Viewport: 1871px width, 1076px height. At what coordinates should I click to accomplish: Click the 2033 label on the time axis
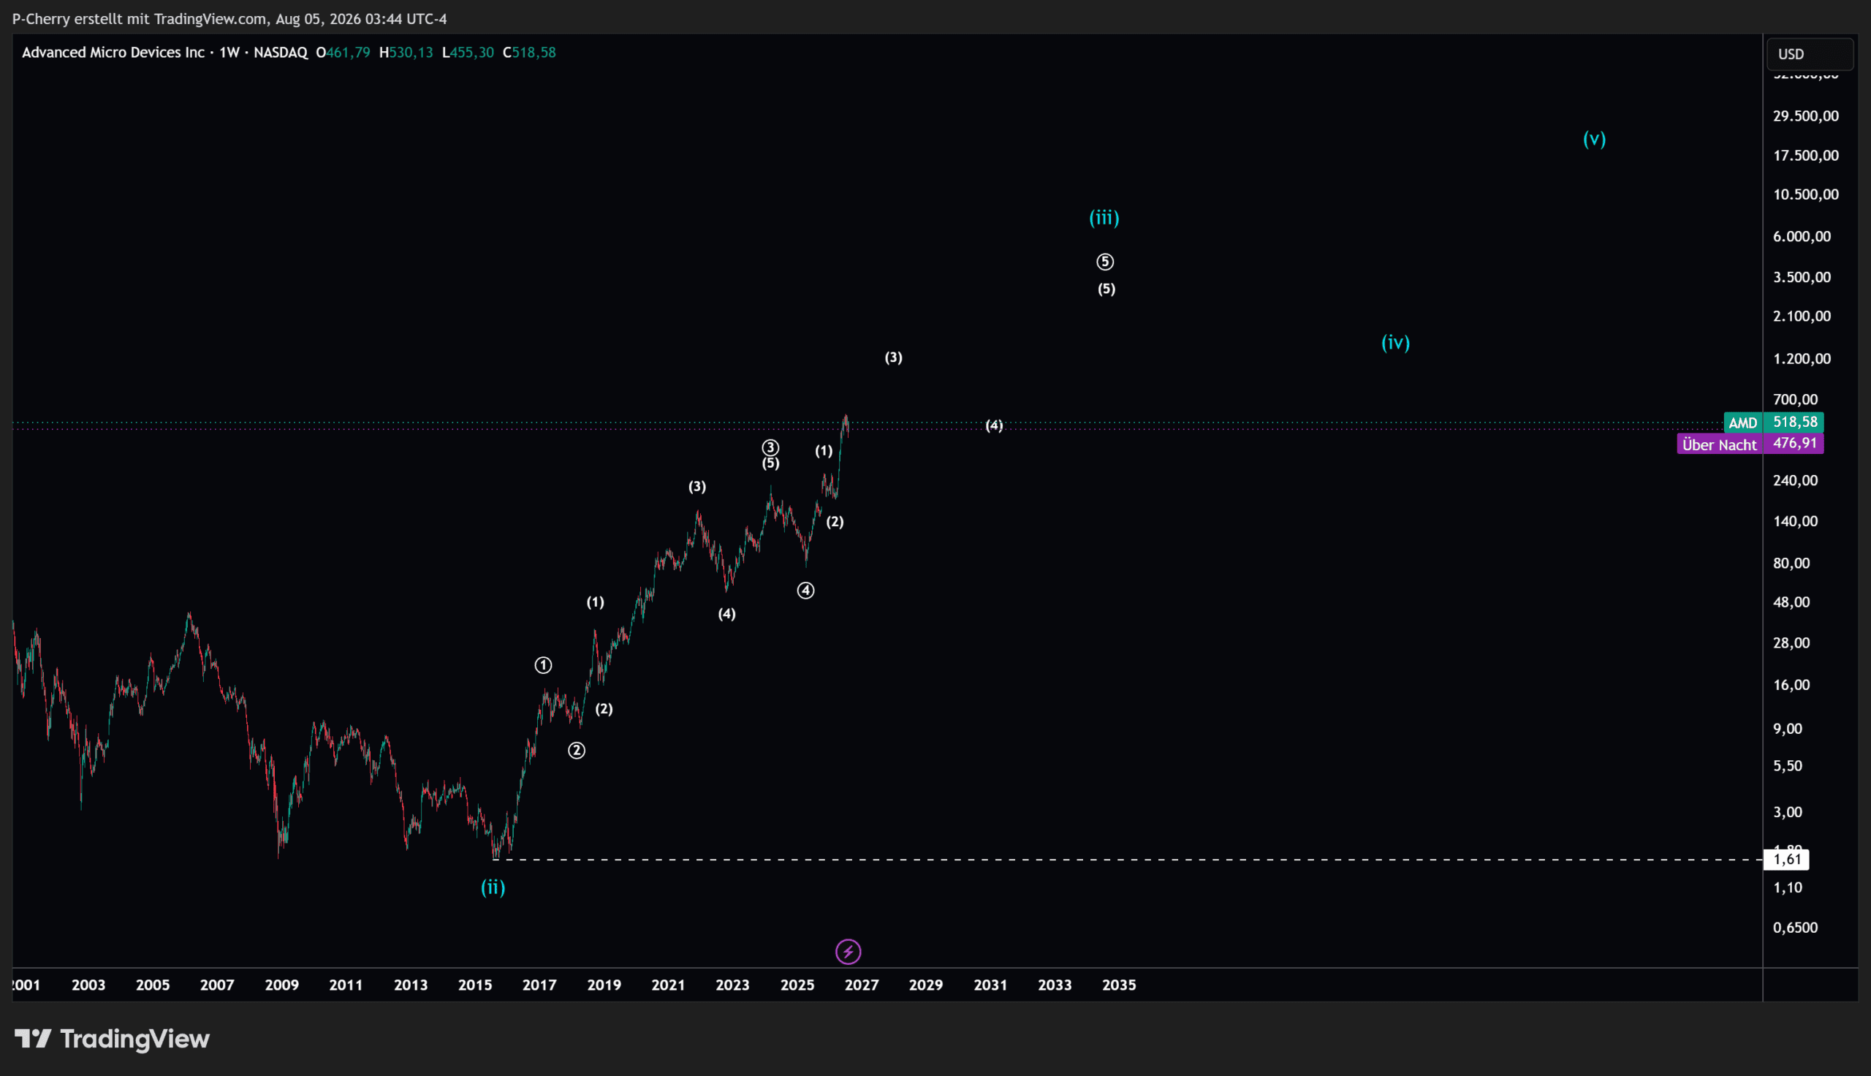pos(1055,985)
